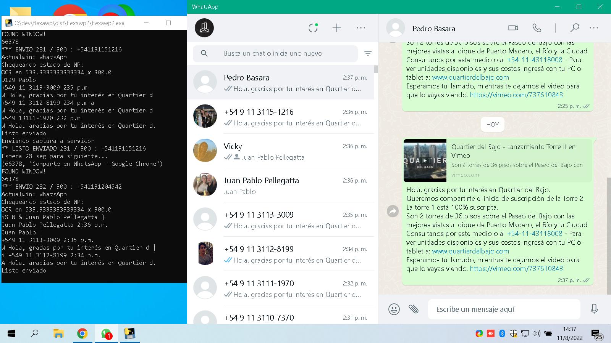The height and width of the screenshot is (343, 611).
Task: Open the +54 9 11 3112-8199 chat
Action: pyautogui.click(x=281, y=254)
